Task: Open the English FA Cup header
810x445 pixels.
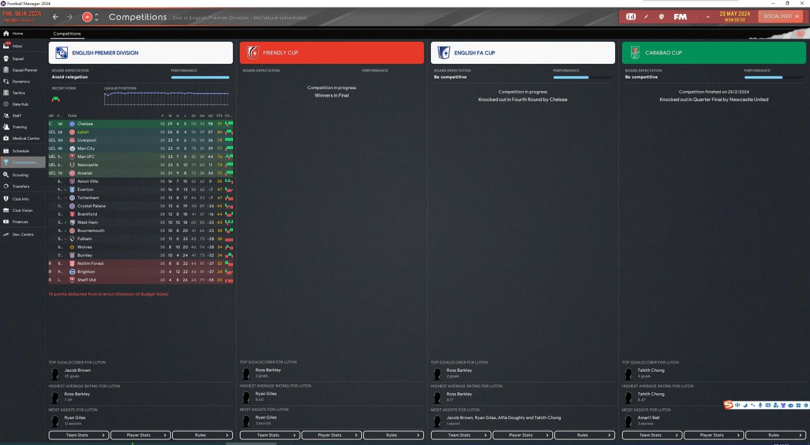Action: click(x=523, y=53)
